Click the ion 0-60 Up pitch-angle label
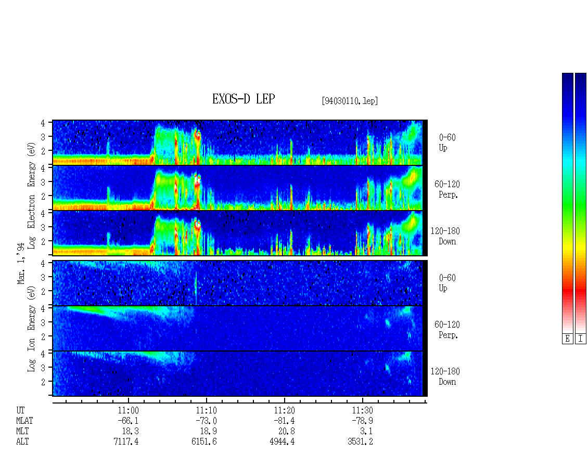The image size is (588, 455). tap(447, 283)
